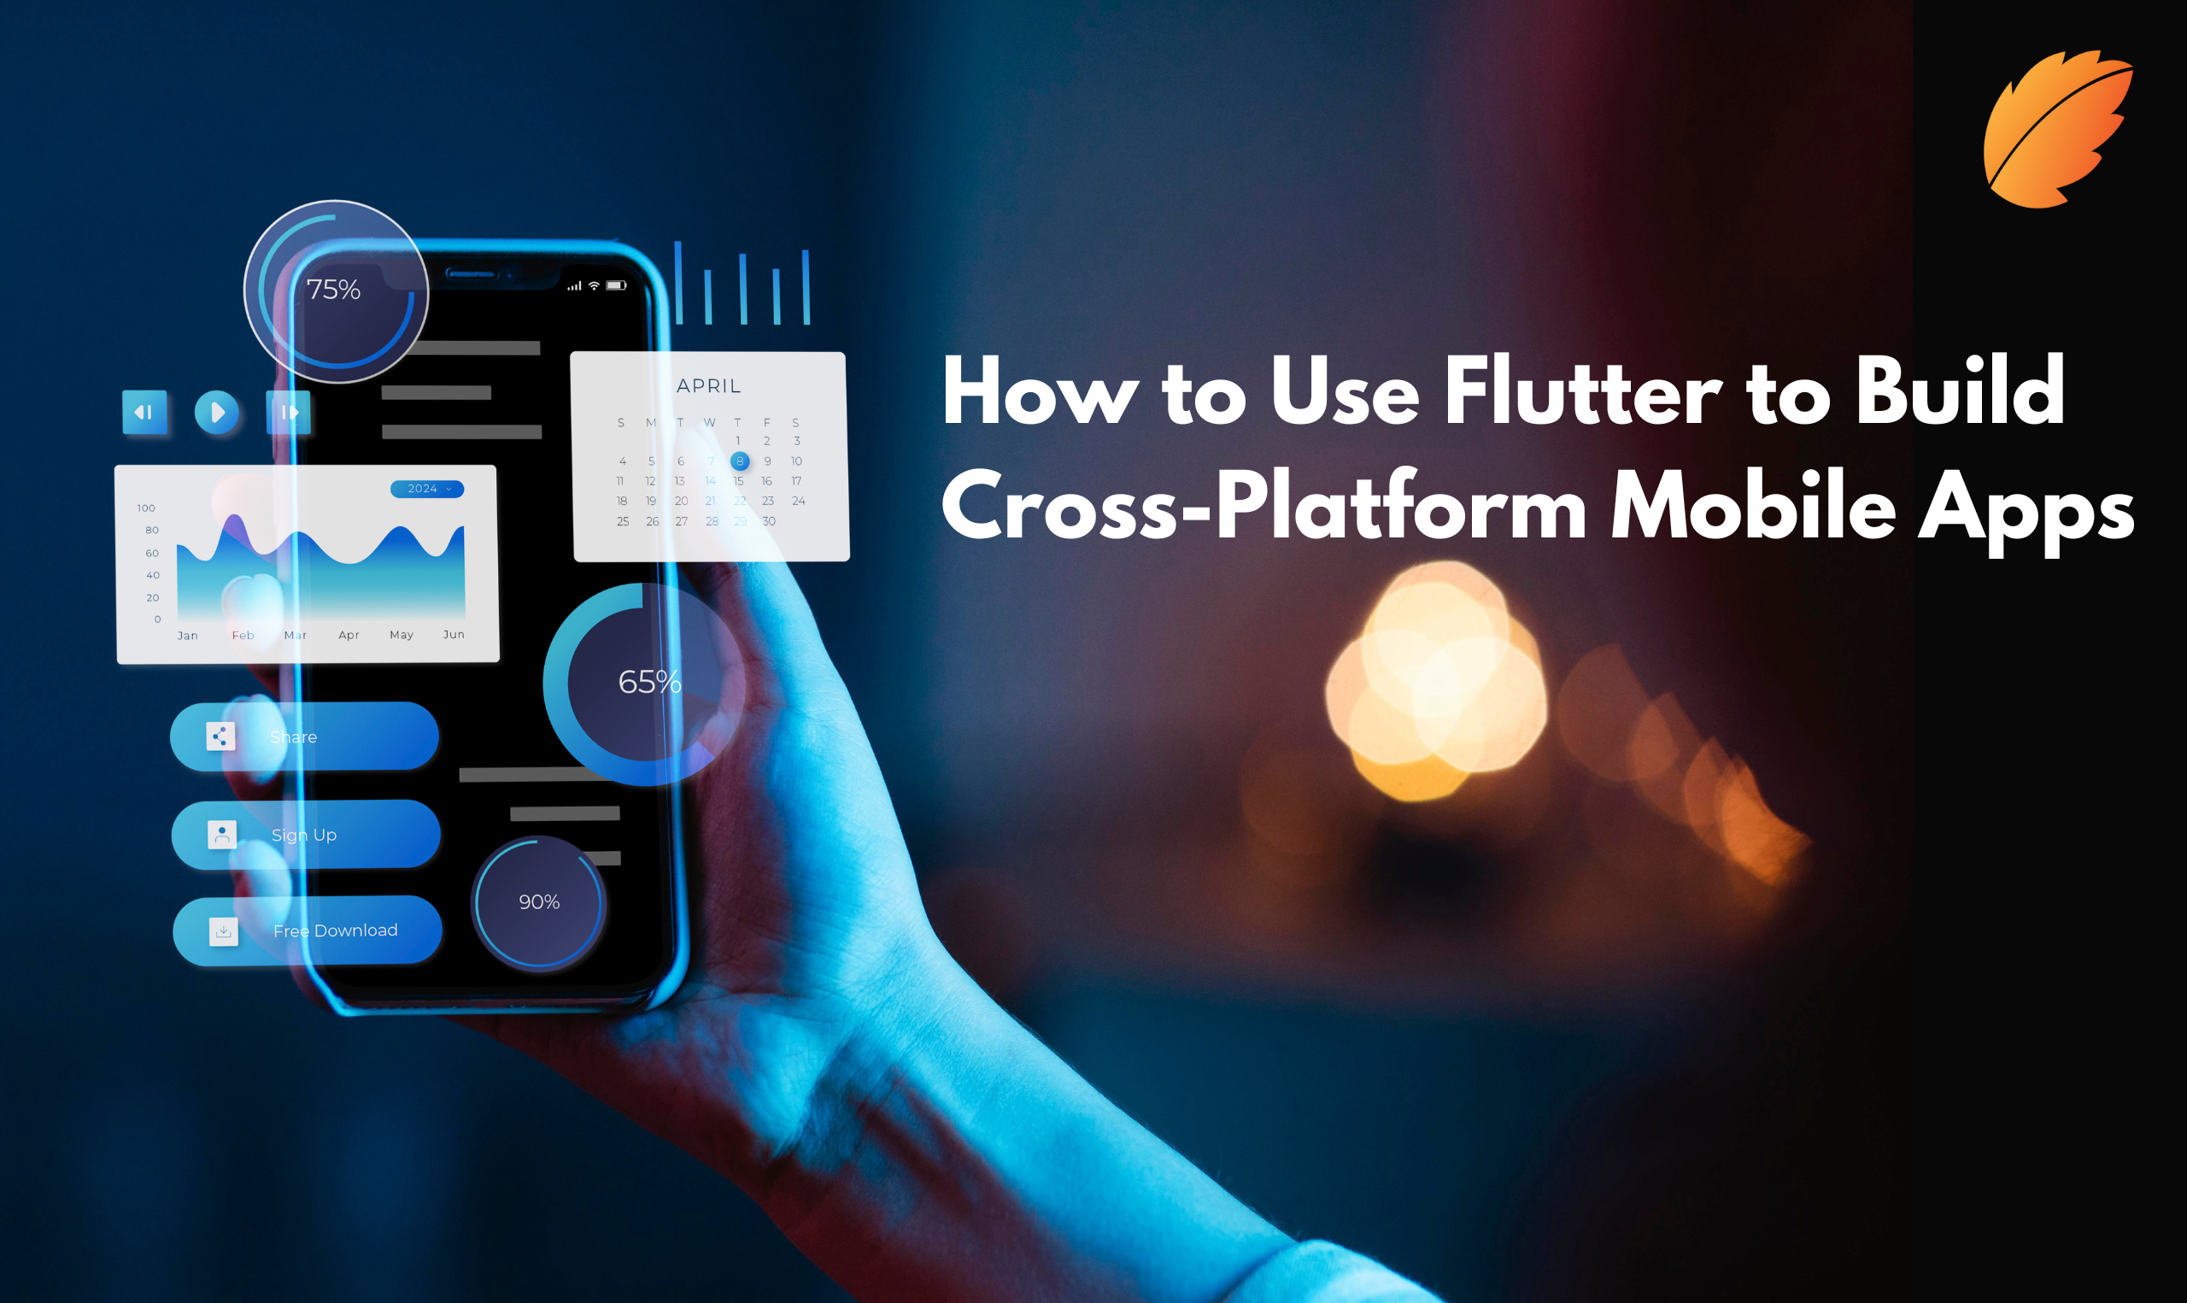Click the play button icon

pyautogui.click(x=217, y=409)
